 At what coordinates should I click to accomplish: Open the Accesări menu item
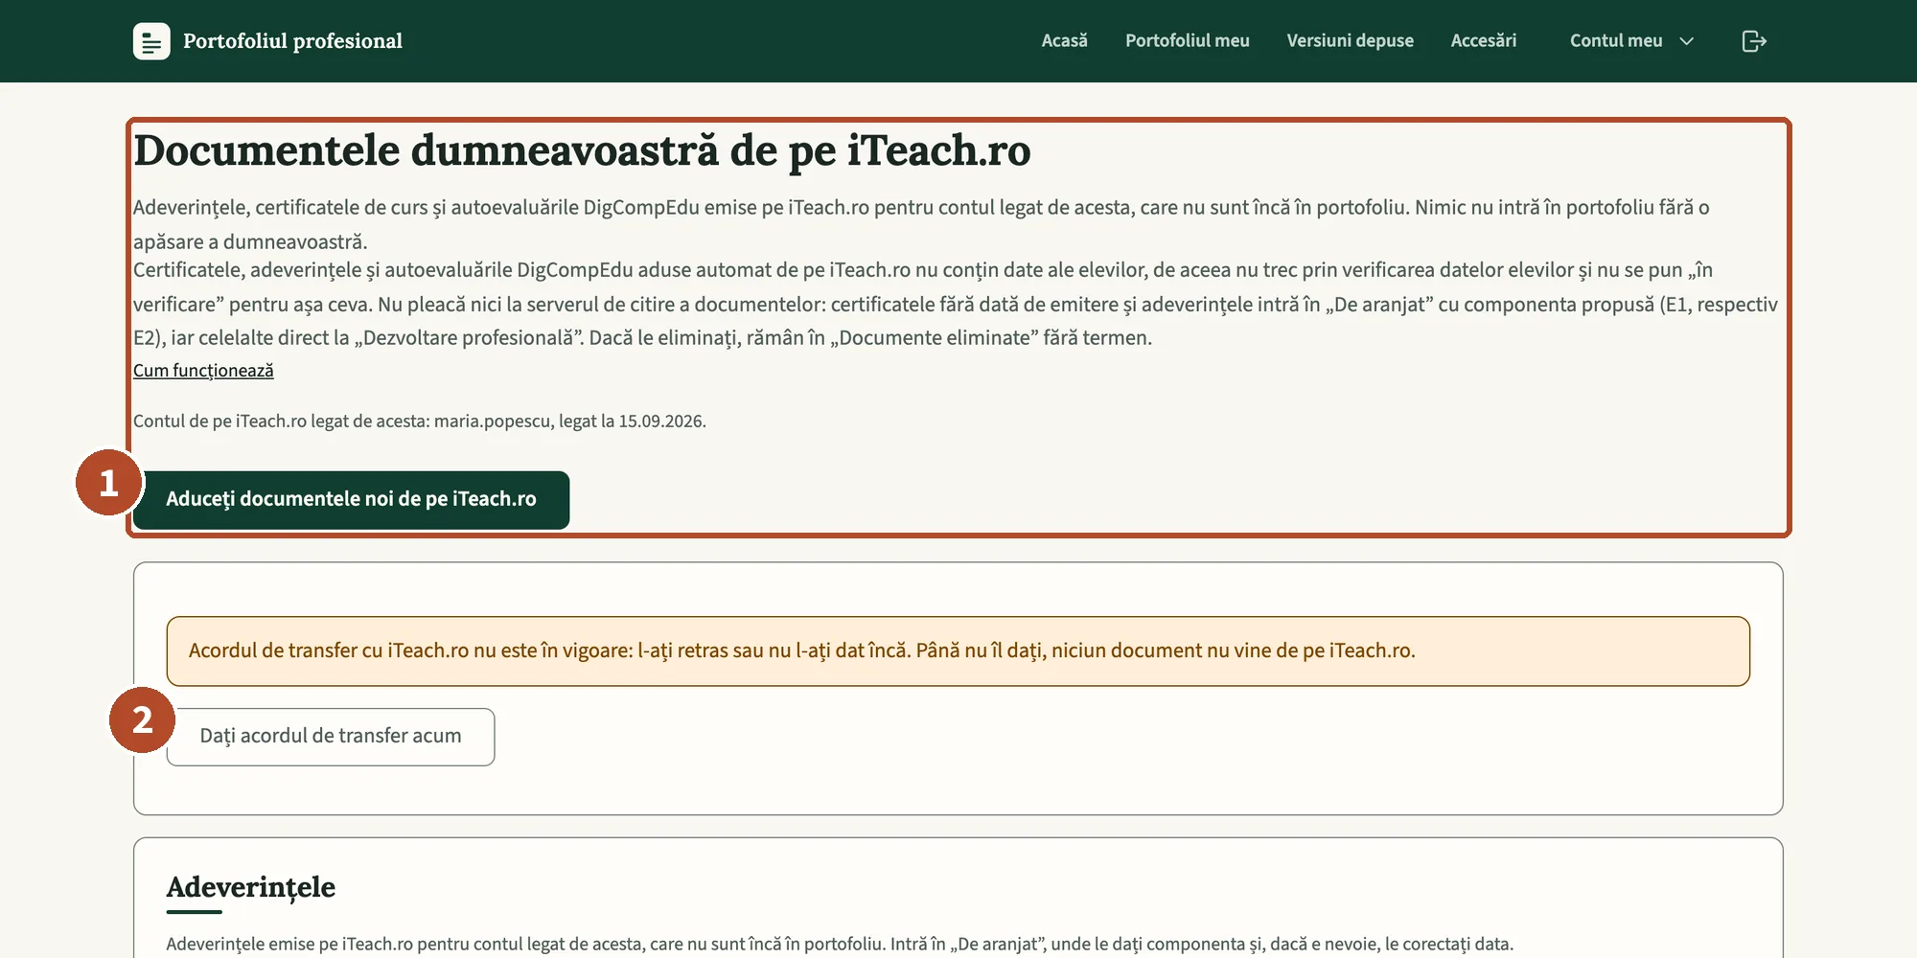tap(1484, 41)
